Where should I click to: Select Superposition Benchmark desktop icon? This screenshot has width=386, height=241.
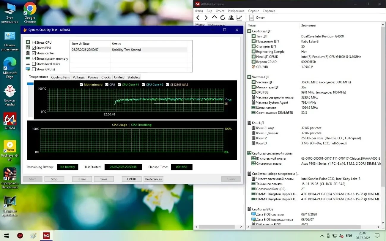tap(10, 178)
